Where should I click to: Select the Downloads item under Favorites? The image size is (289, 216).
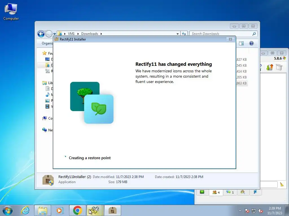(x=49, y=65)
